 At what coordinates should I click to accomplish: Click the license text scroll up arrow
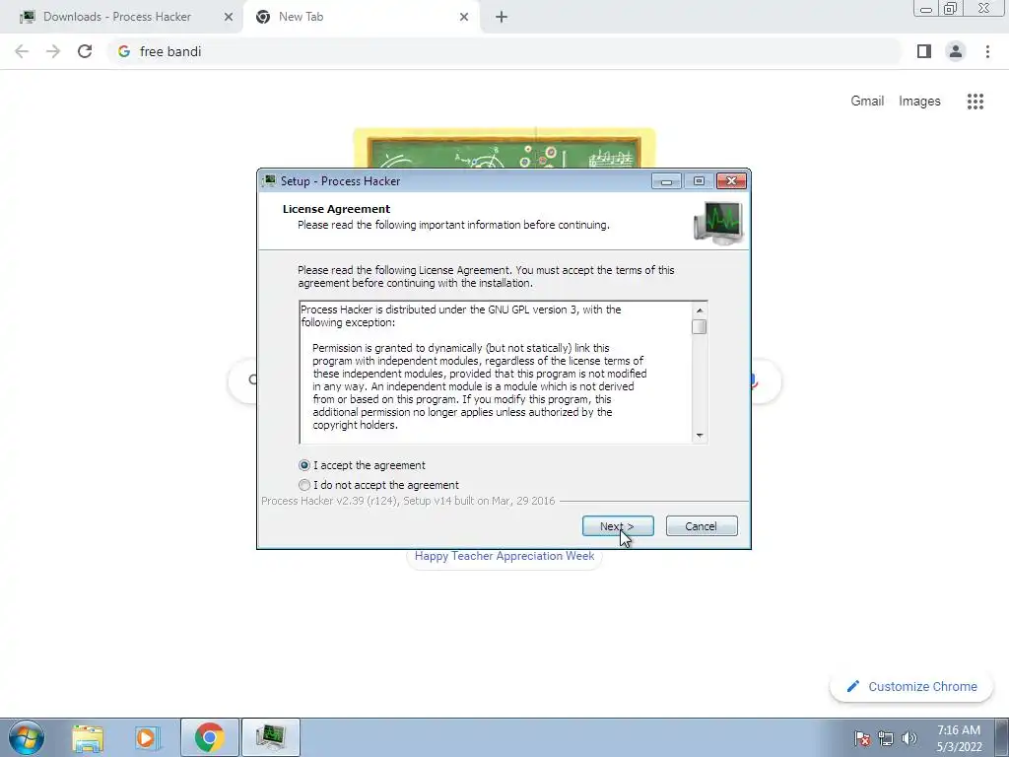click(x=699, y=310)
